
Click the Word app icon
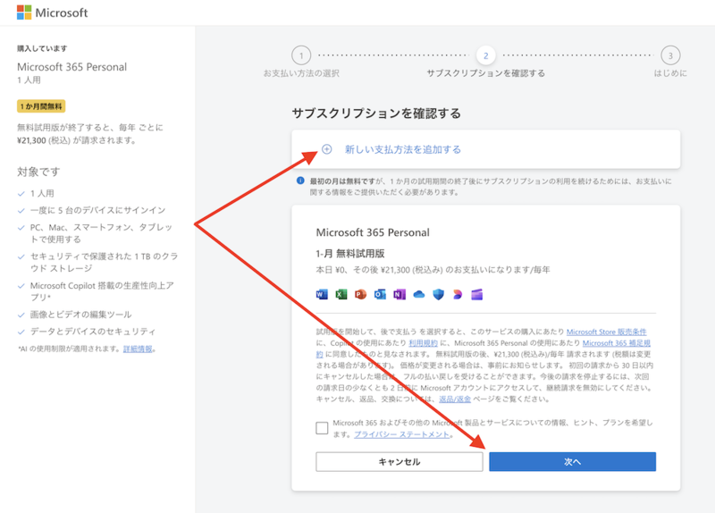[322, 295]
